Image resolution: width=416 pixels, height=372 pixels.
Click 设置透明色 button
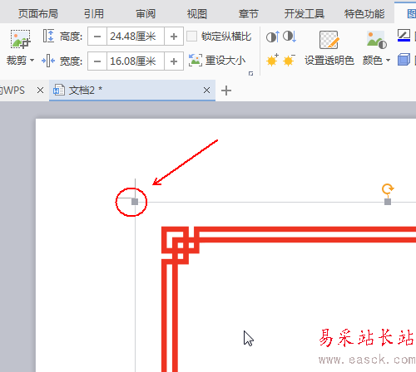click(x=329, y=47)
